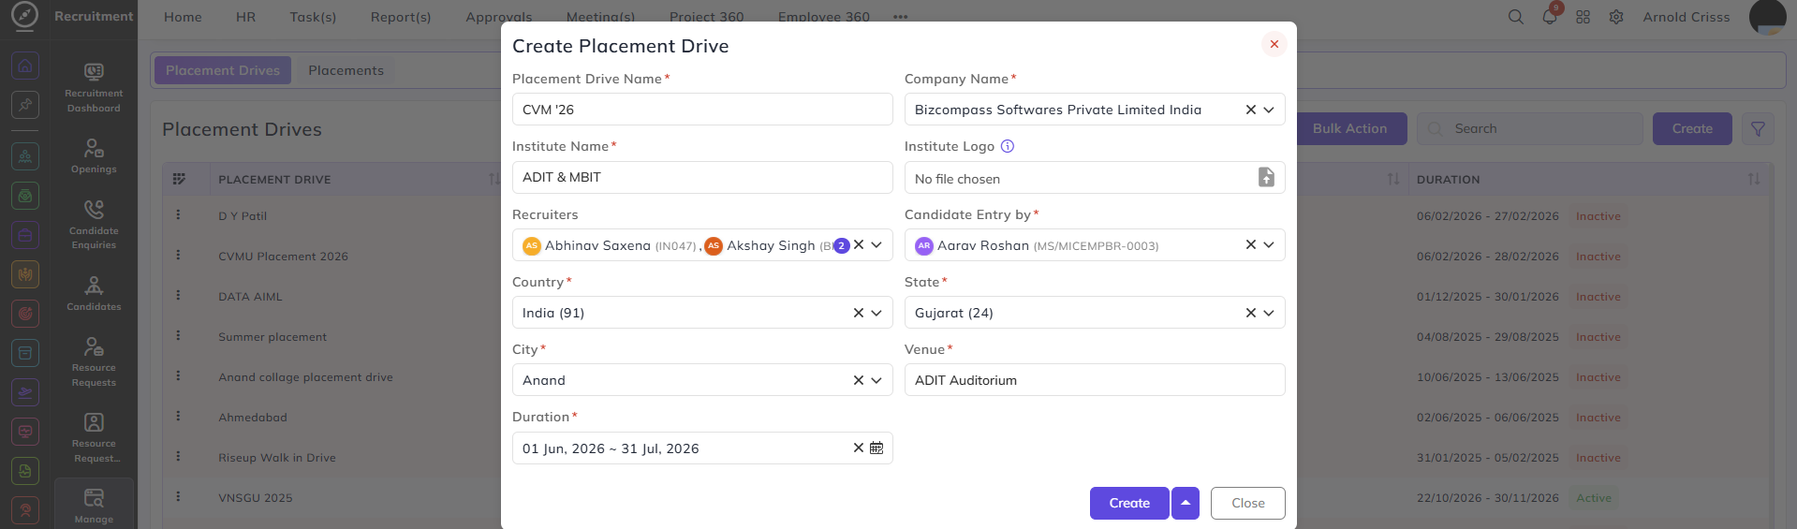Click the Institute Logo info icon

point(1008,146)
